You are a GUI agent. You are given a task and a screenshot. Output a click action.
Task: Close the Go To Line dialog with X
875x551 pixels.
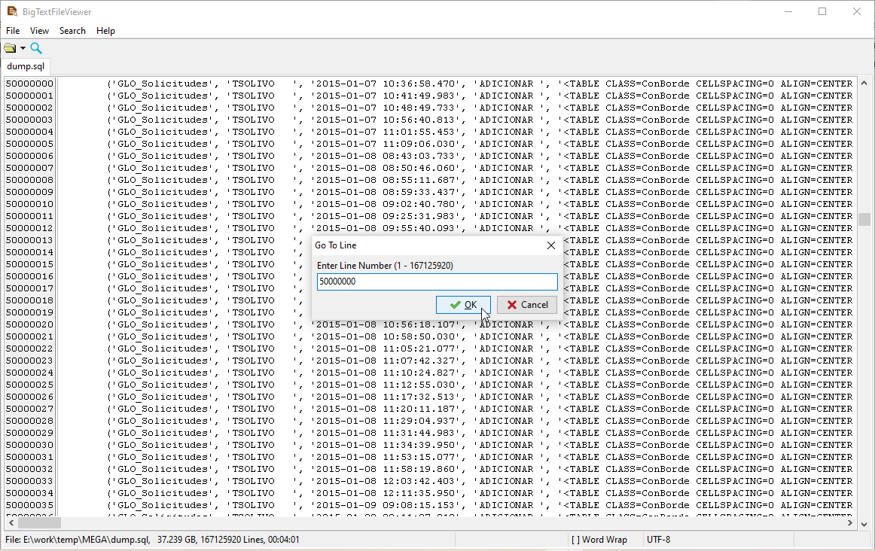tap(550, 245)
